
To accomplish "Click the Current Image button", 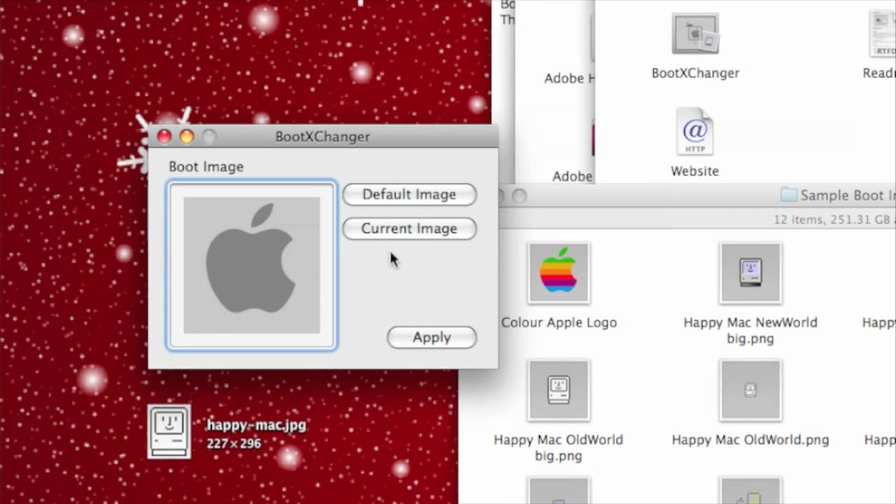I will [x=409, y=229].
